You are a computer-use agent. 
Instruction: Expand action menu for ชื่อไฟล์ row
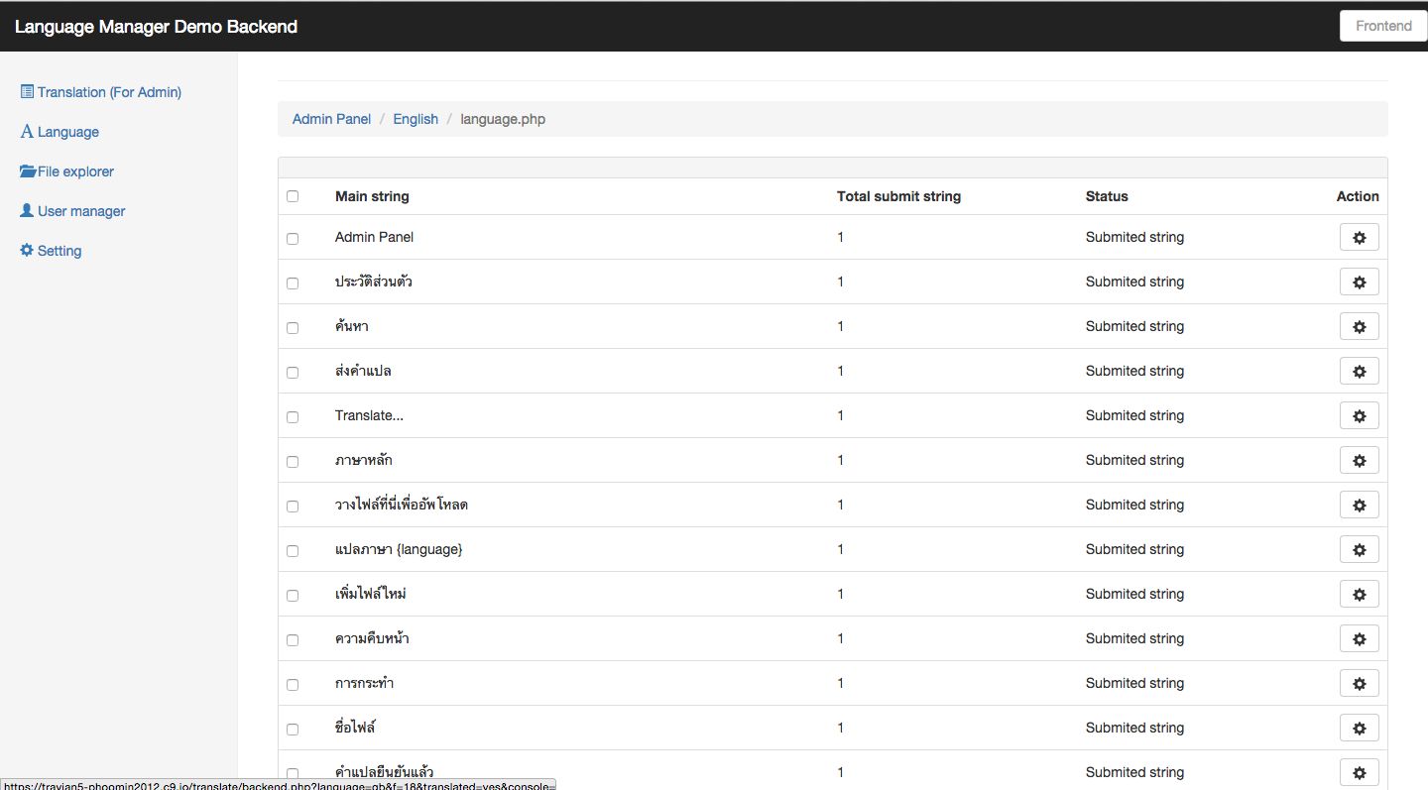(x=1359, y=729)
